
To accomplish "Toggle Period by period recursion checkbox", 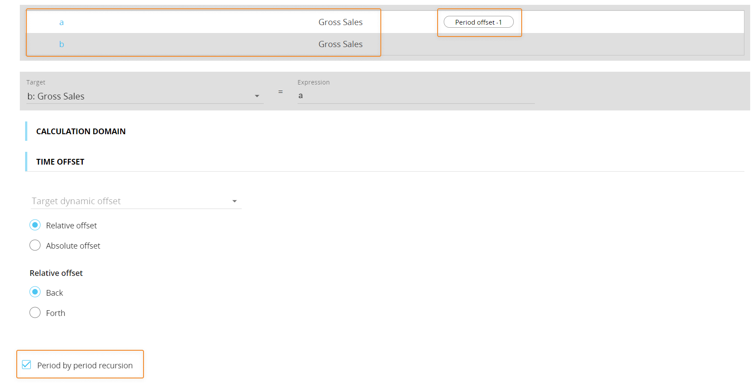I will click(27, 365).
